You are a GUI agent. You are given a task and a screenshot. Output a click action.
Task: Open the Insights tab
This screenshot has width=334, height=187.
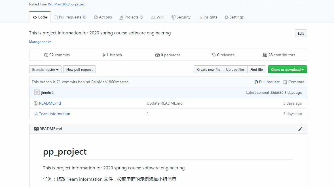(x=207, y=17)
